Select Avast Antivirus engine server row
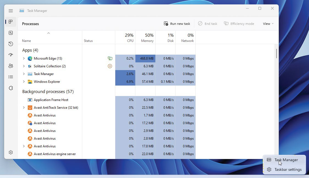 pyautogui.click(x=106, y=154)
